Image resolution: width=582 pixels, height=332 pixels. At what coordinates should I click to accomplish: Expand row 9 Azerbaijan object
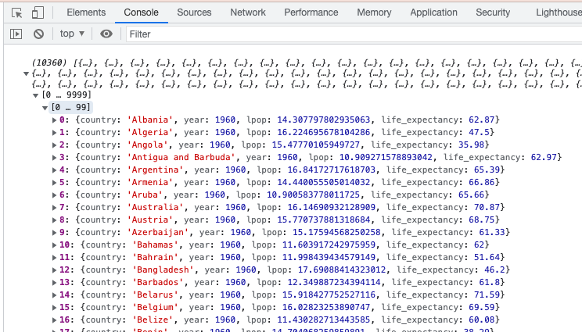(x=54, y=233)
